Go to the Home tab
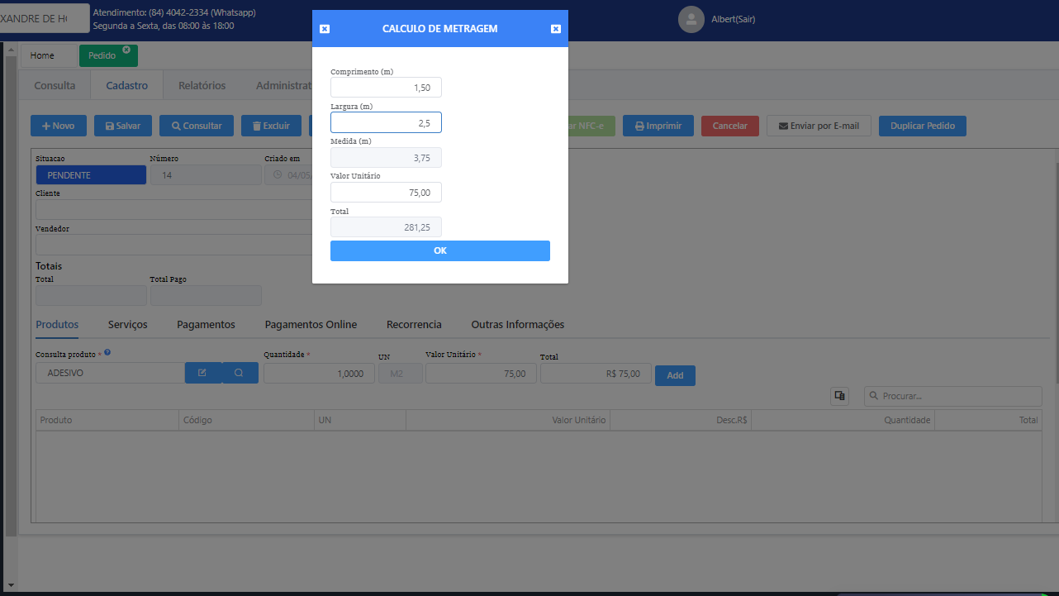Viewport: 1059px width, 596px height. (42, 55)
